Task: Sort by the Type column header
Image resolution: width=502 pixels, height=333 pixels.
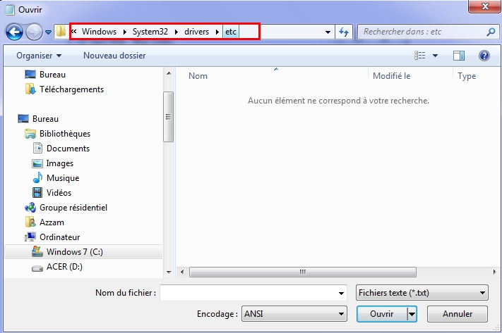Action: [x=467, y=76]
